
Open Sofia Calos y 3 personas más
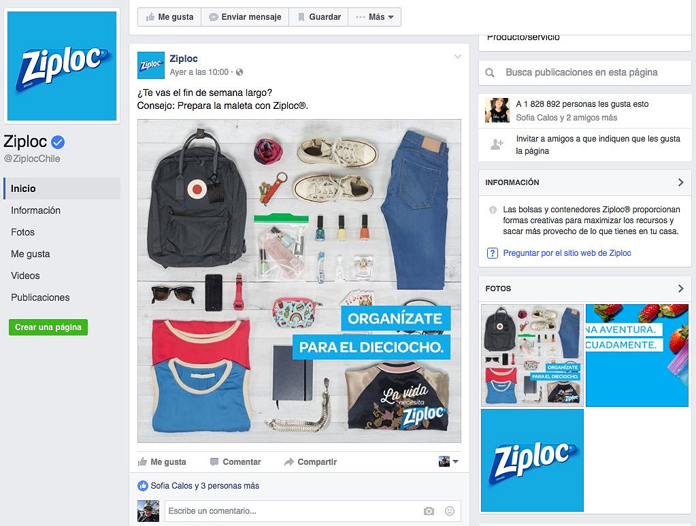(205, 486)
